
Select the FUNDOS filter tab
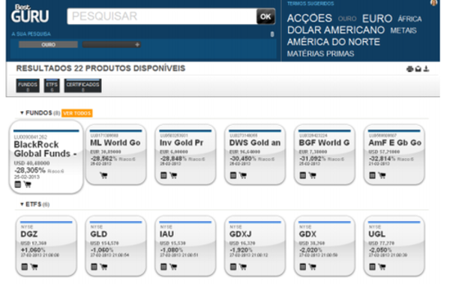tap(28, 85)
